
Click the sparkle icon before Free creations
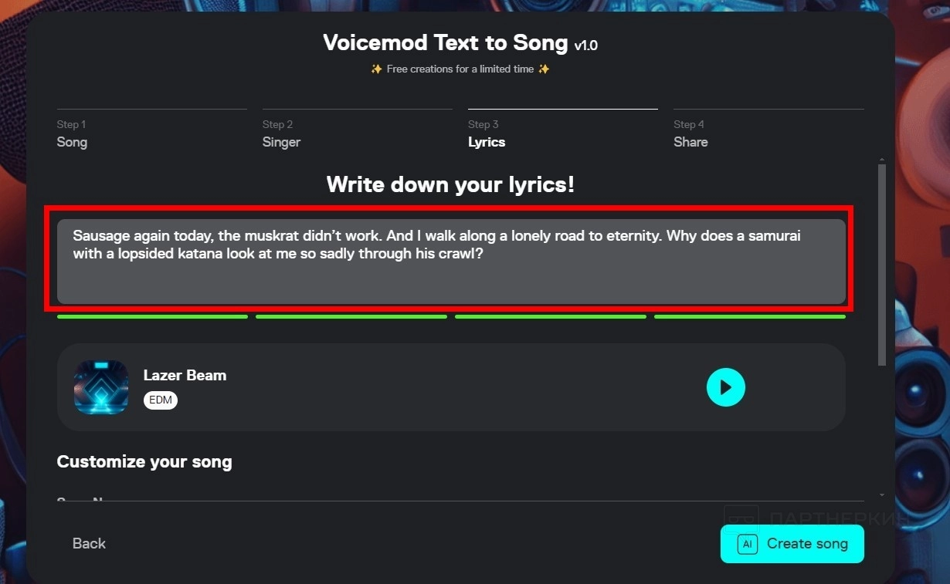coord(377,69)
